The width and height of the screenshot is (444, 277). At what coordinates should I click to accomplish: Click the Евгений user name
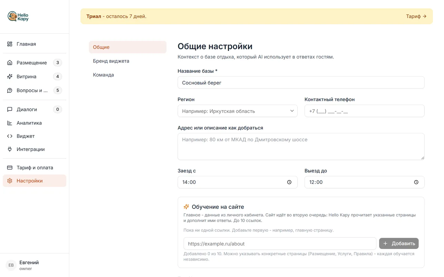(29, 262)
